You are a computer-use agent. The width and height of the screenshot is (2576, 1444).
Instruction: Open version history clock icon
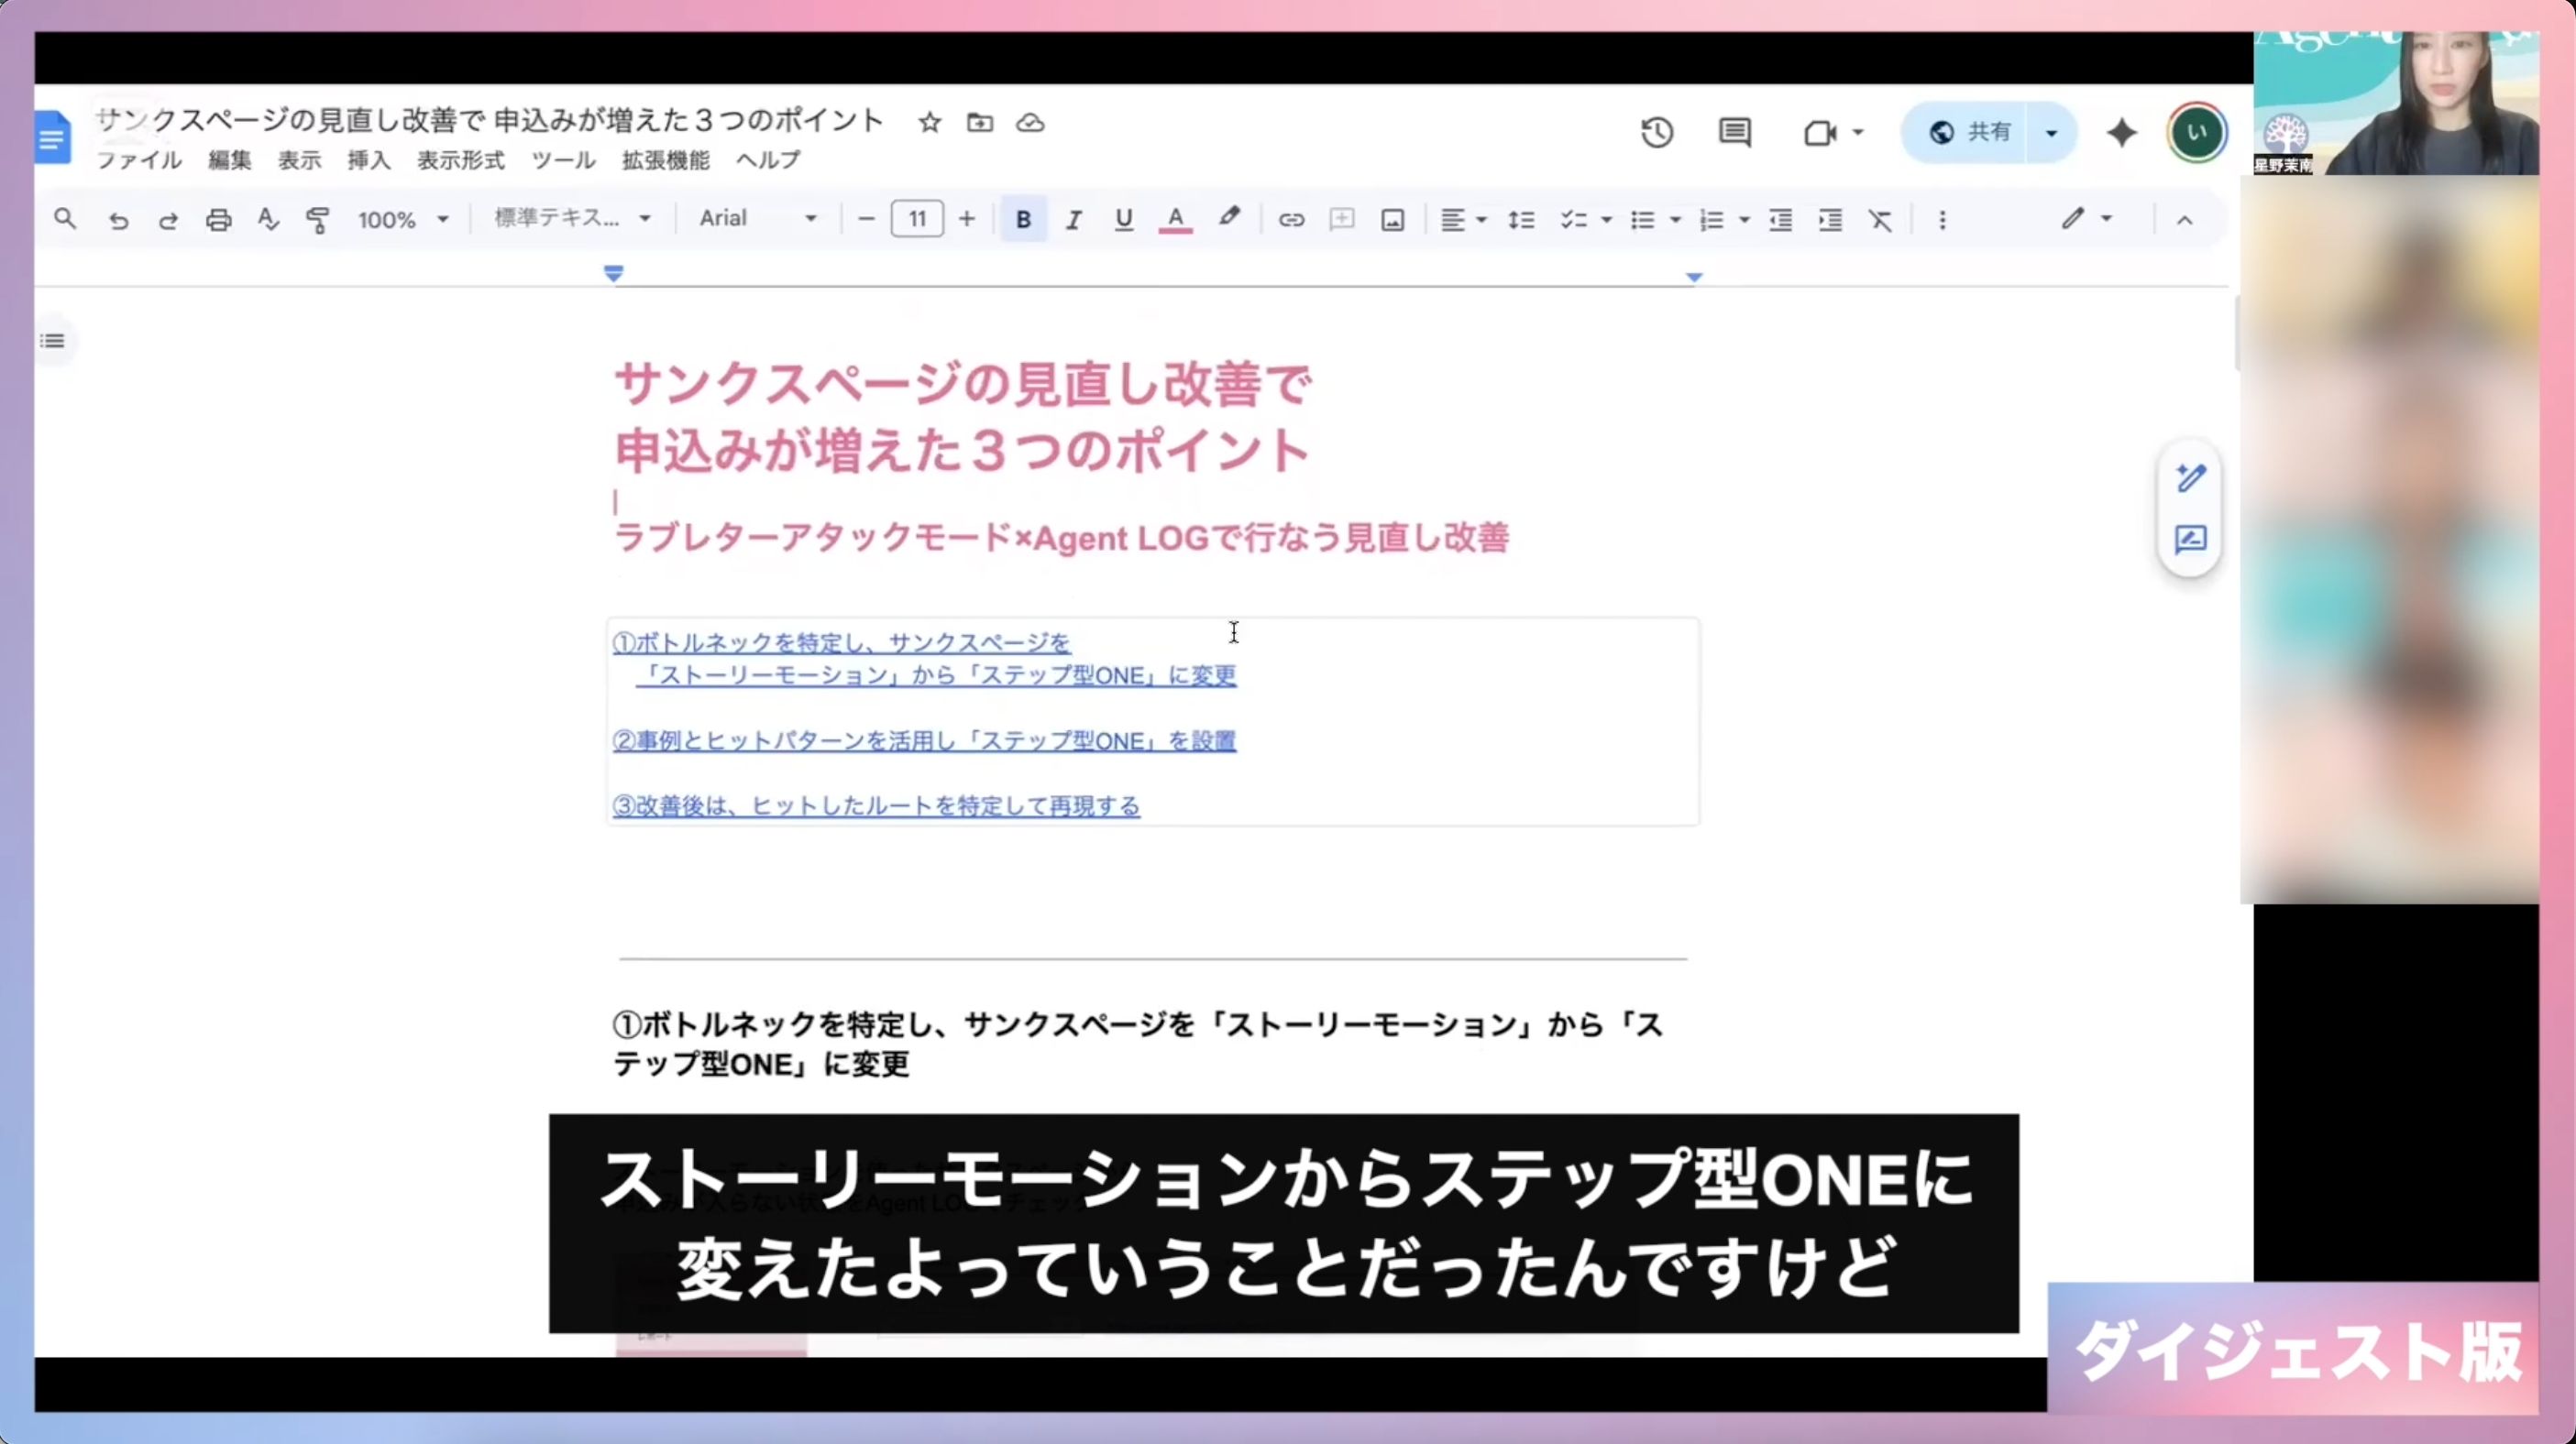(1657, 133)
